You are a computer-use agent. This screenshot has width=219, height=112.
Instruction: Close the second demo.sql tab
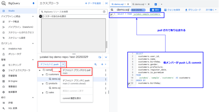[x=149, y=4]
